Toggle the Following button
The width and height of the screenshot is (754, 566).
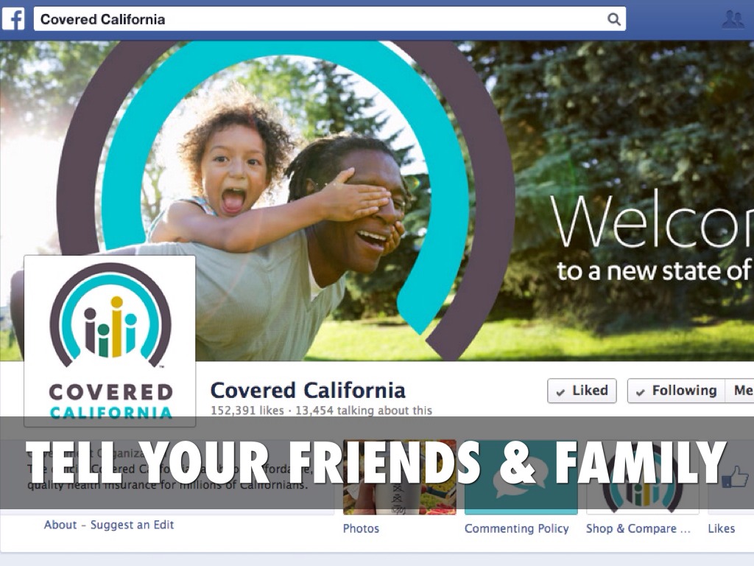[x=676, y=391]
